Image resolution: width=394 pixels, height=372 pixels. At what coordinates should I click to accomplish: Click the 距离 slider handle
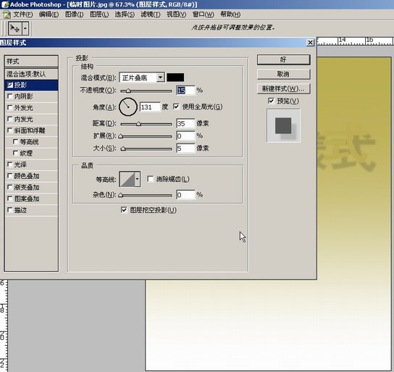click(x=138, y=124)
